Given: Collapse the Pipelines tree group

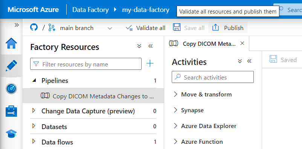Looking at the screenshot, I should [34, 80].
